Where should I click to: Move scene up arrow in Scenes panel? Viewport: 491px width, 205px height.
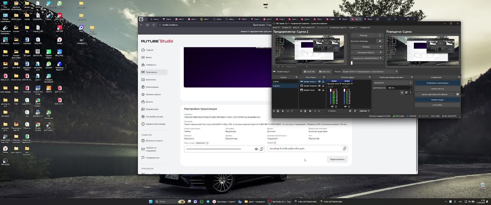pos(288,111)
